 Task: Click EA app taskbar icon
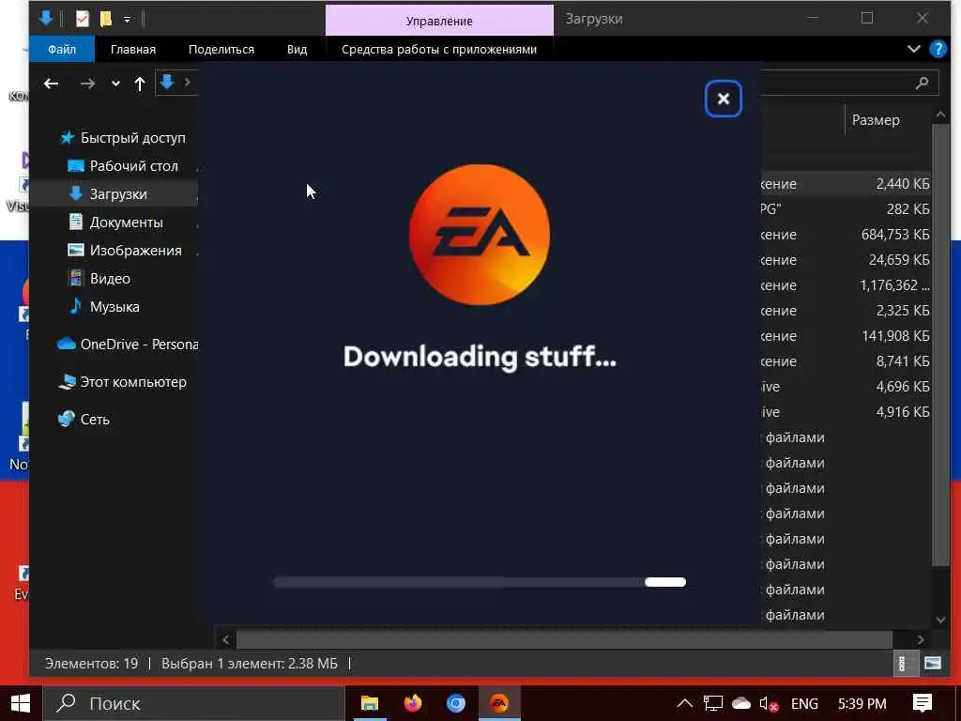(499, 703)
